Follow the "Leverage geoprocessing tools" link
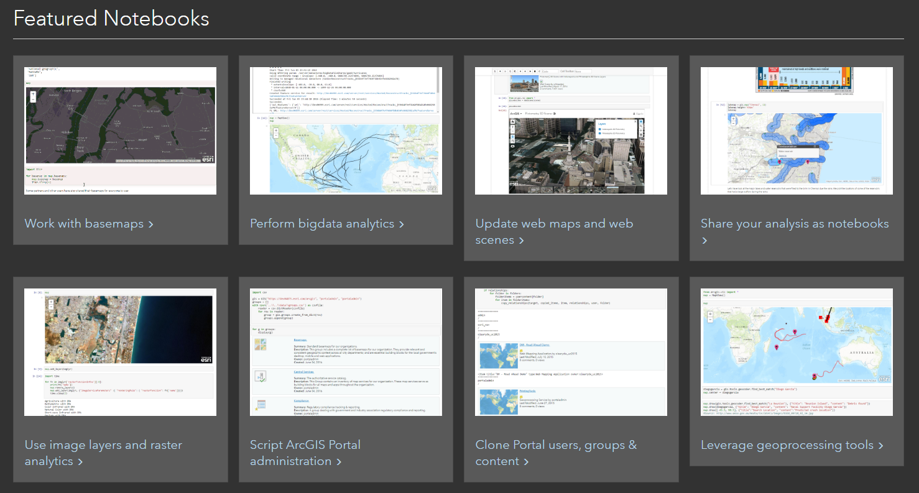This screenshot has height=493, width=919. pos(792,445)
